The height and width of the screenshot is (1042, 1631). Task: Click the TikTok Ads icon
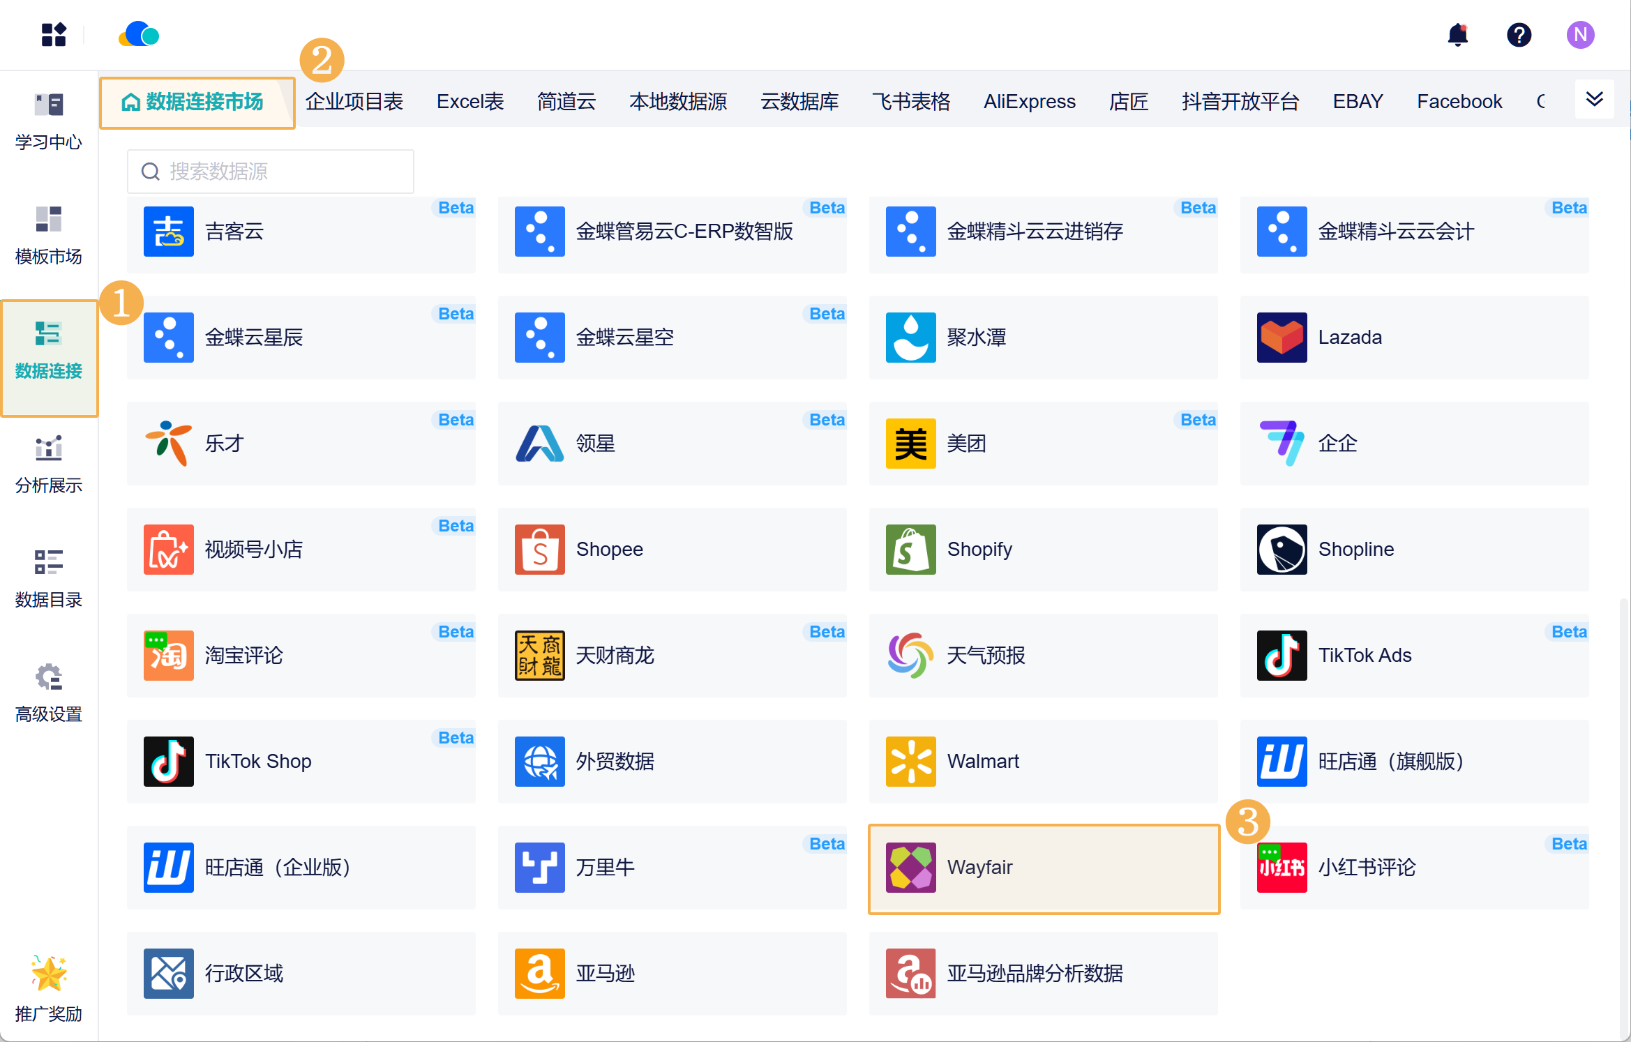[1281, 656]
